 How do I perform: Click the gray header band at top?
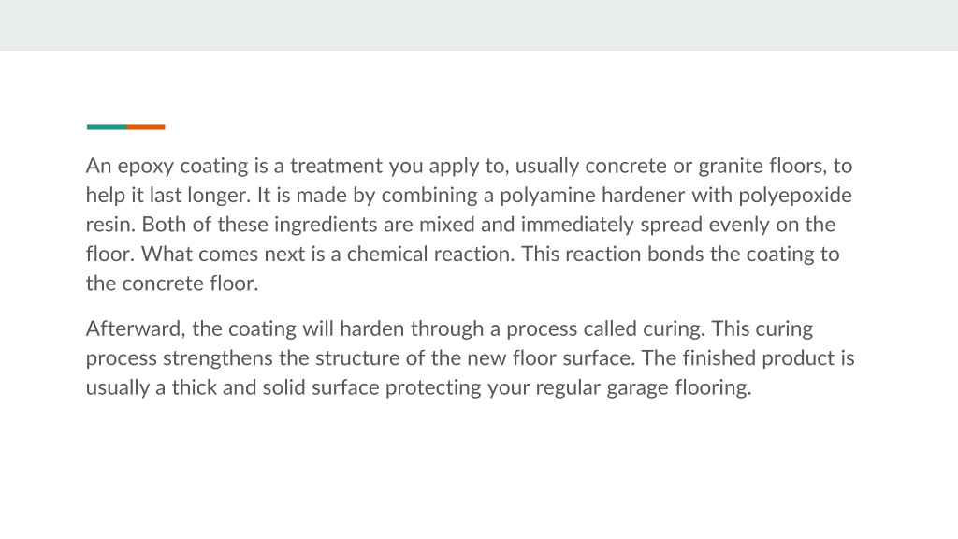pos(479,25)
